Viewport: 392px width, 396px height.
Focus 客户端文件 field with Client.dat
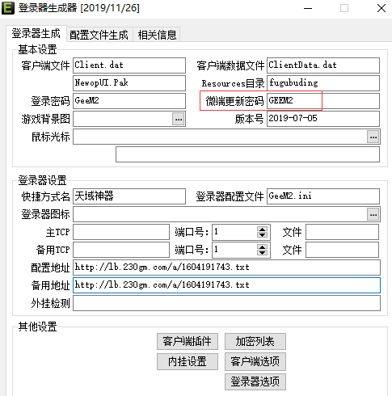point(129,65)
